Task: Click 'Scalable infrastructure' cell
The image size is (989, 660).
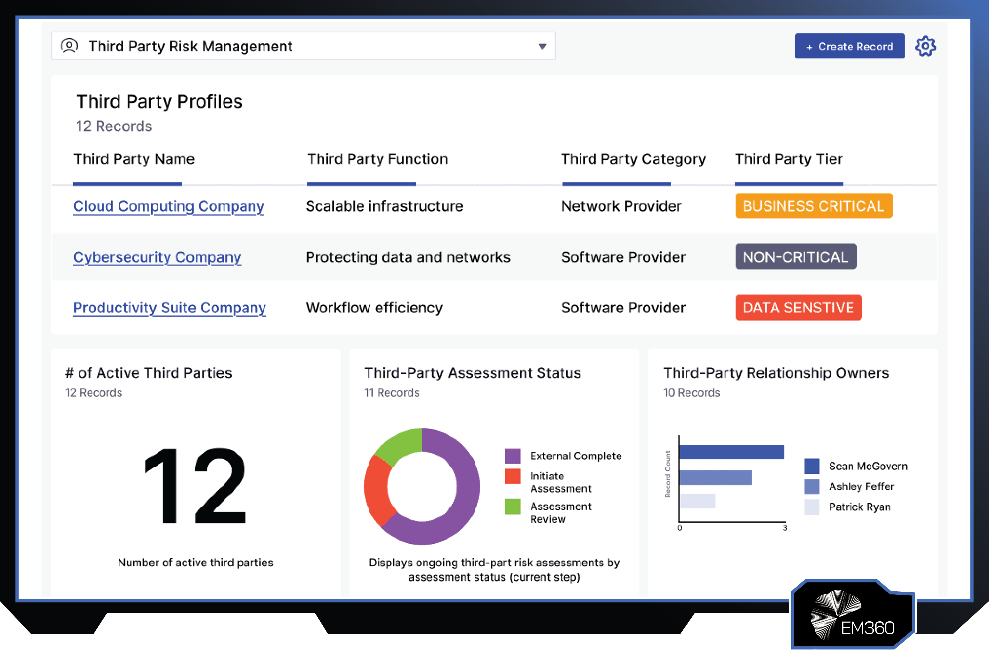Action: click(x=384, y=206)
